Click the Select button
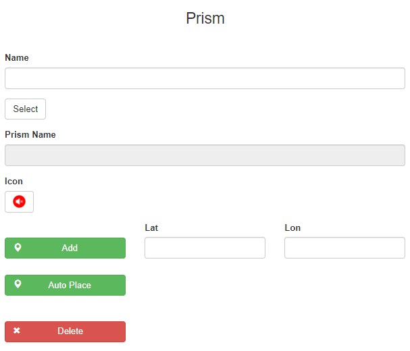 [26, 109]
